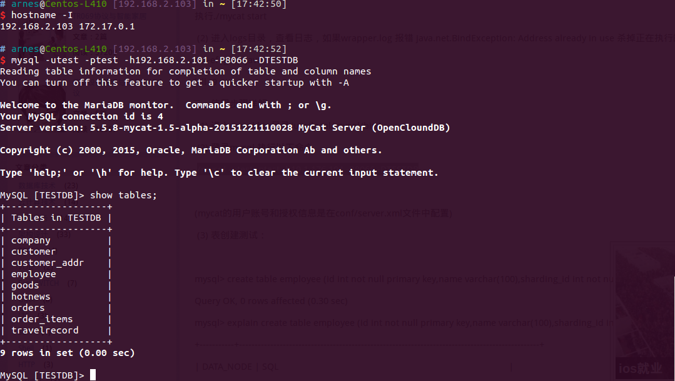Click the second arnes@Centos-L410 prompt line
Image resolution: width=675 pixels, height=381 pixels.
point(143,49)
